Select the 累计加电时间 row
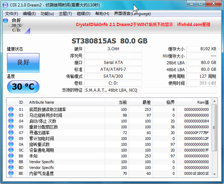The width and height of the screenshot is (224, 184). (x=109, y=139)
